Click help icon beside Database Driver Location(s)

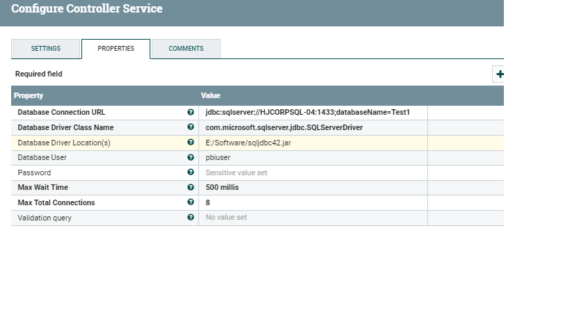[x=191, y=143]
